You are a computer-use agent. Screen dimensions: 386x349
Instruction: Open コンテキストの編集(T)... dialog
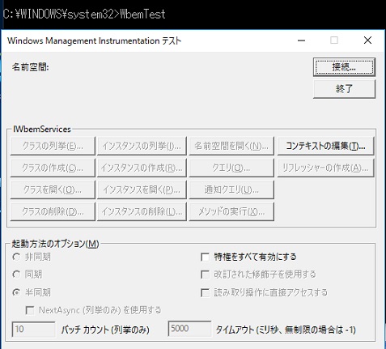point(325,146)
